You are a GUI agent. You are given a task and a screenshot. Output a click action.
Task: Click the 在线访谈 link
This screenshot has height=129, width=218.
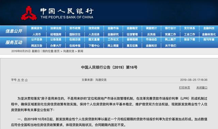coord(75,39)
